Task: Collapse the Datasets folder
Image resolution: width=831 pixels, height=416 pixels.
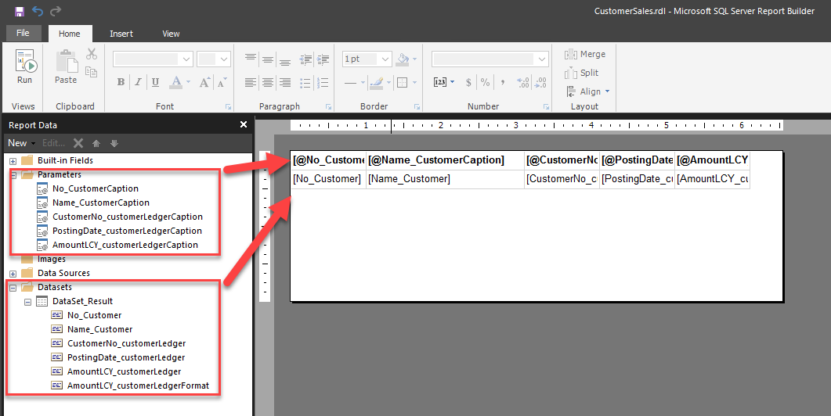Action: tap(13, 288)
